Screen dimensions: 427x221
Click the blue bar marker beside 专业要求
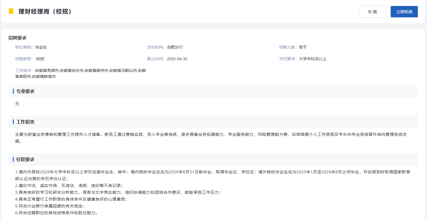point(13,91)
